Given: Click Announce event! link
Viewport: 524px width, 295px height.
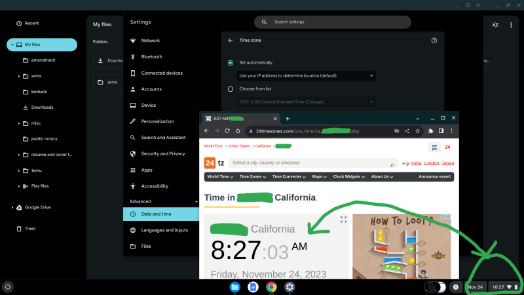Looking at the screenshot, I should [x=434, y=176].
